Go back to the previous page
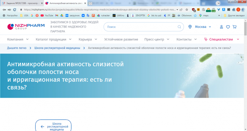This screenshot has width=247, height=131. click(4, 10)
